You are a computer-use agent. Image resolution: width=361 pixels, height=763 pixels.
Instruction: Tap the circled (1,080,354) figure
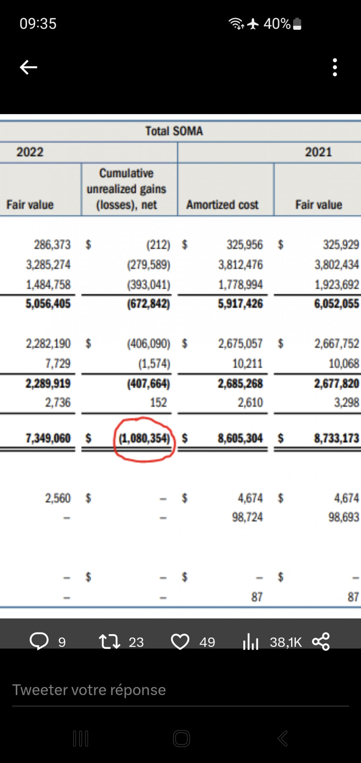pyautogui.click(x=144, y=438)
